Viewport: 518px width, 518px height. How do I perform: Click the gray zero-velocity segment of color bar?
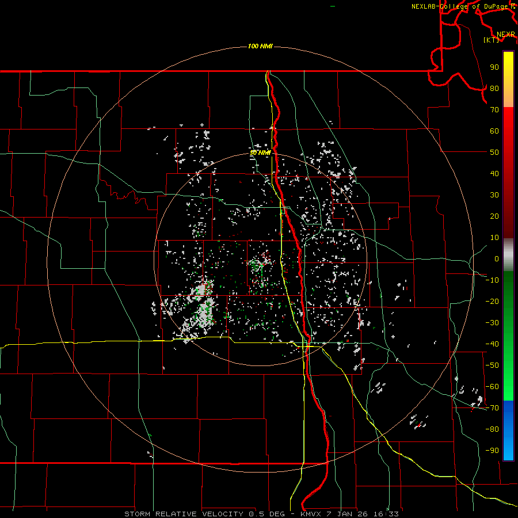coord(508,255)
